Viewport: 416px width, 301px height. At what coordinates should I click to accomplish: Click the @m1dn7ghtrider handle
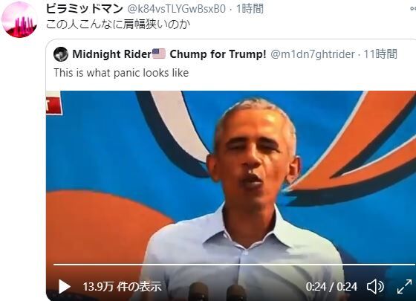313,54
